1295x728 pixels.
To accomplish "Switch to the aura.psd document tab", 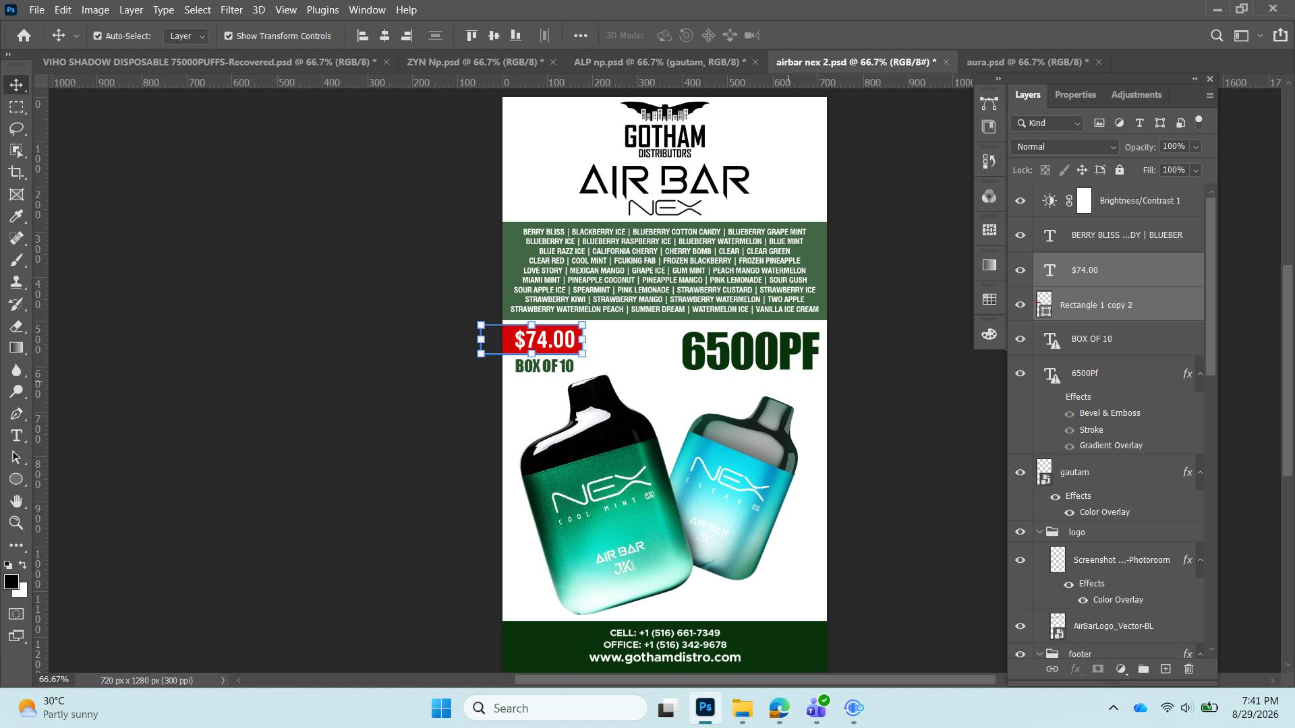I will (x=1027, y=62).
